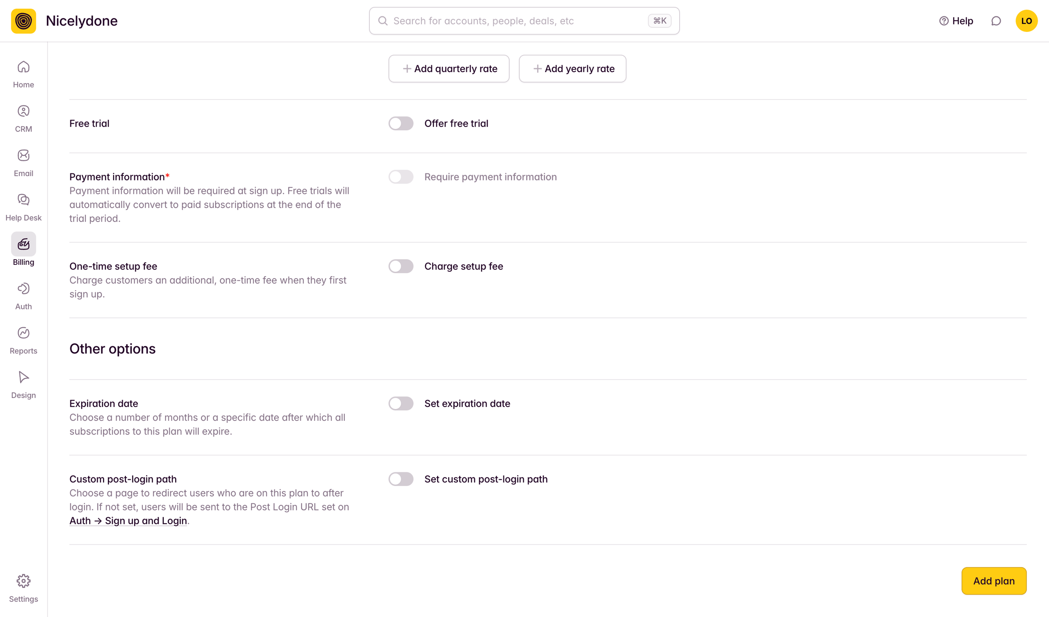Viewport: 1049px width, 617px height.
Task: Select the Help Desk sidebar icon
Action: pos(23,208)
